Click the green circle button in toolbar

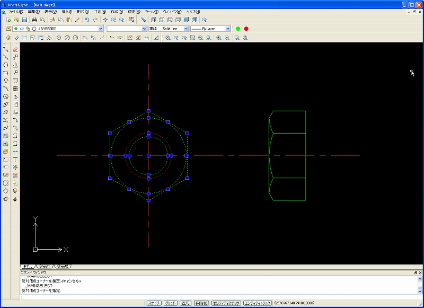[x=238, y=29]
